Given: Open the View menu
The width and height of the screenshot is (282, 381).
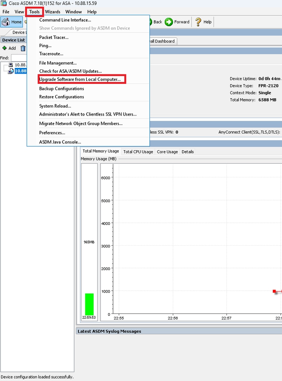Looking at the screenshot, I should (x=19, y=12).
